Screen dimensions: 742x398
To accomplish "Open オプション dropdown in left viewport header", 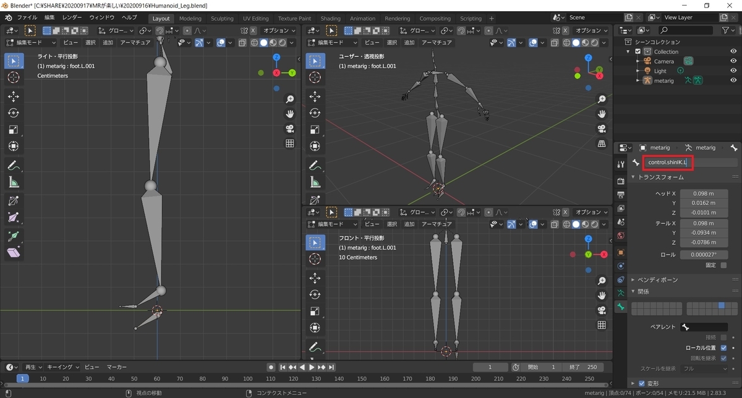I will pyautogui.click(x=279, y=30).
